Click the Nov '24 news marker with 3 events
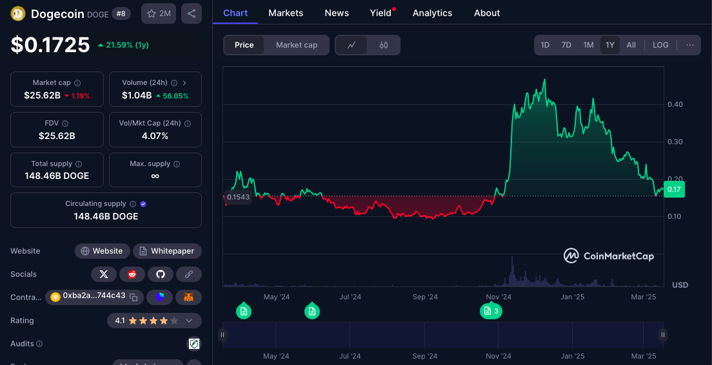 tap(491, 311)
